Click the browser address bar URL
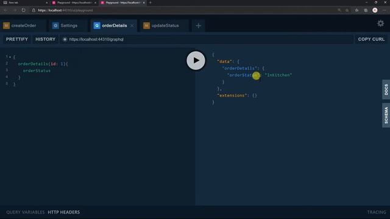This screenshot has height=219, width=390. point(65,10)
